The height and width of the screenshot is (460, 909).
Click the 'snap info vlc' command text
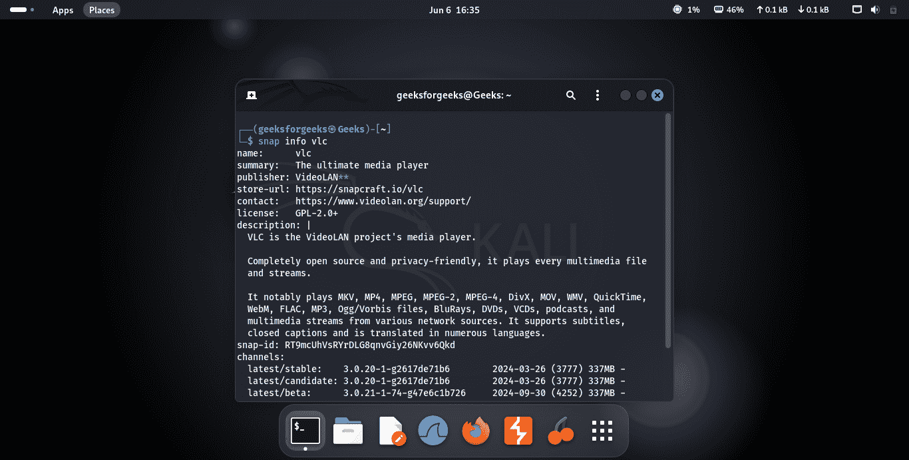click(293, 141)
